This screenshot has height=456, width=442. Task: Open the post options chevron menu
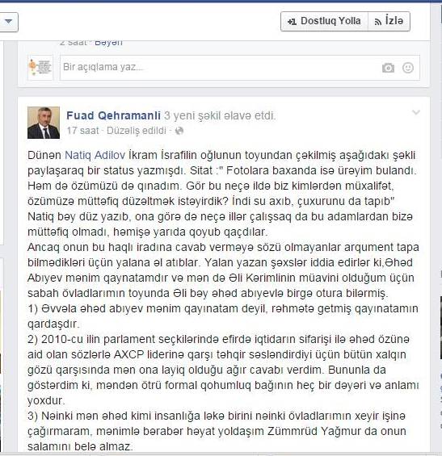click(416, 112)
